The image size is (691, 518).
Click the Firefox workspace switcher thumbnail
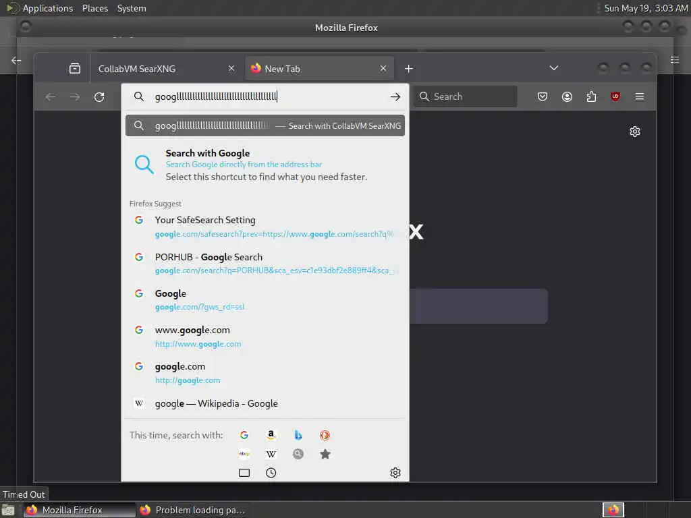click(613, 510)
